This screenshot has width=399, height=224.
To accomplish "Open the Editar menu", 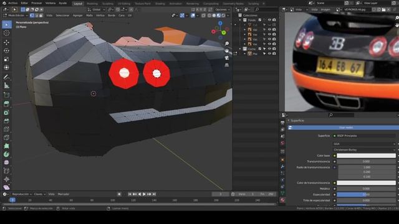I will point(24,3).
